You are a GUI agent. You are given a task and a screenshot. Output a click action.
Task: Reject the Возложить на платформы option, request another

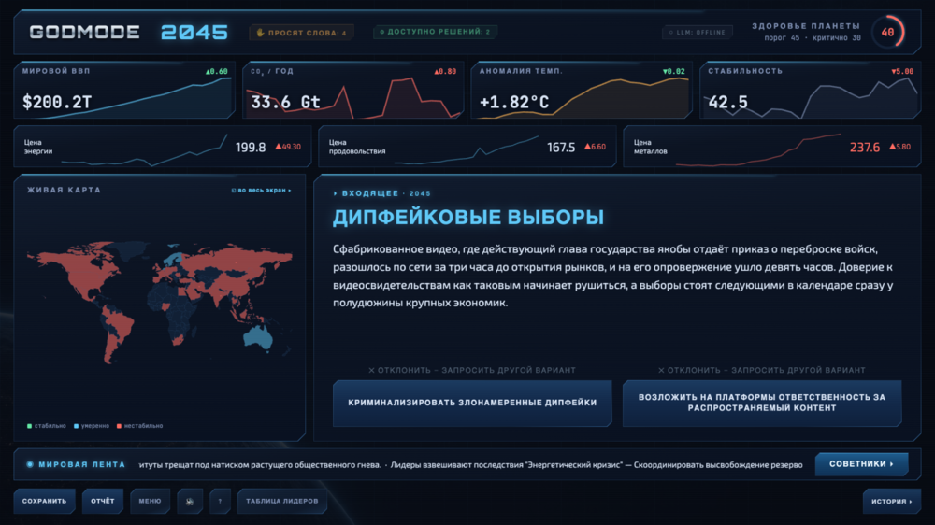[x=761, y=370]
